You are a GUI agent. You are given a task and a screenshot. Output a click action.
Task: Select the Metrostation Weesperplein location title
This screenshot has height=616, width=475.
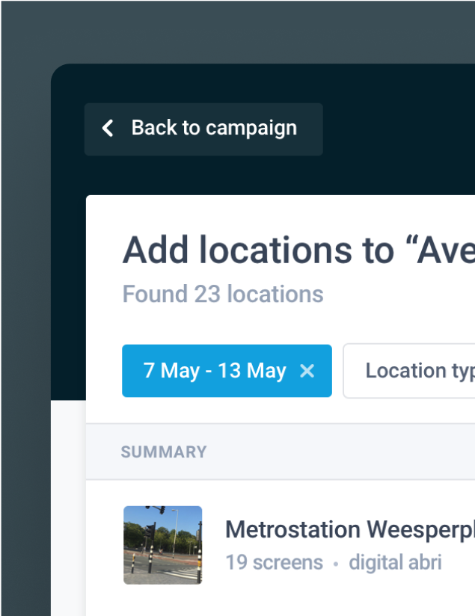349,530
